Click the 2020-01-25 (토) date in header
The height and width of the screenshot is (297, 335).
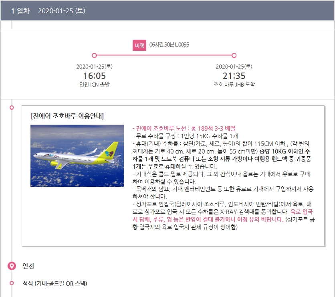61,11
